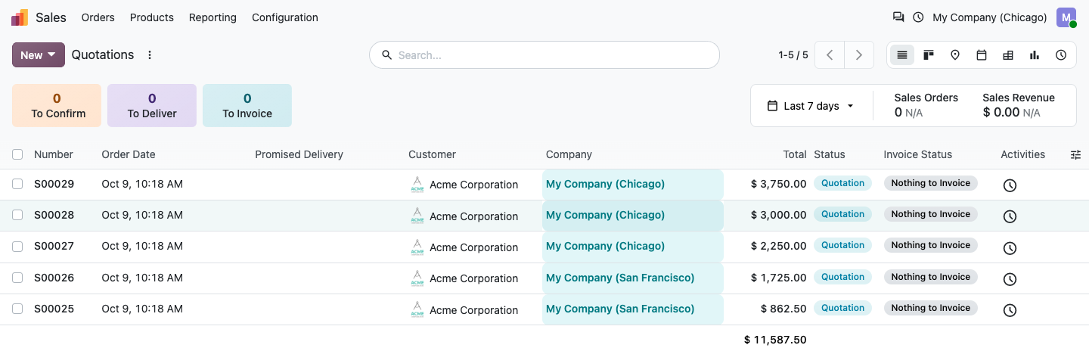Show the Graph chart view
Screen dimensions: 1089x348
pyautogui.click(x=1035, y=55)
